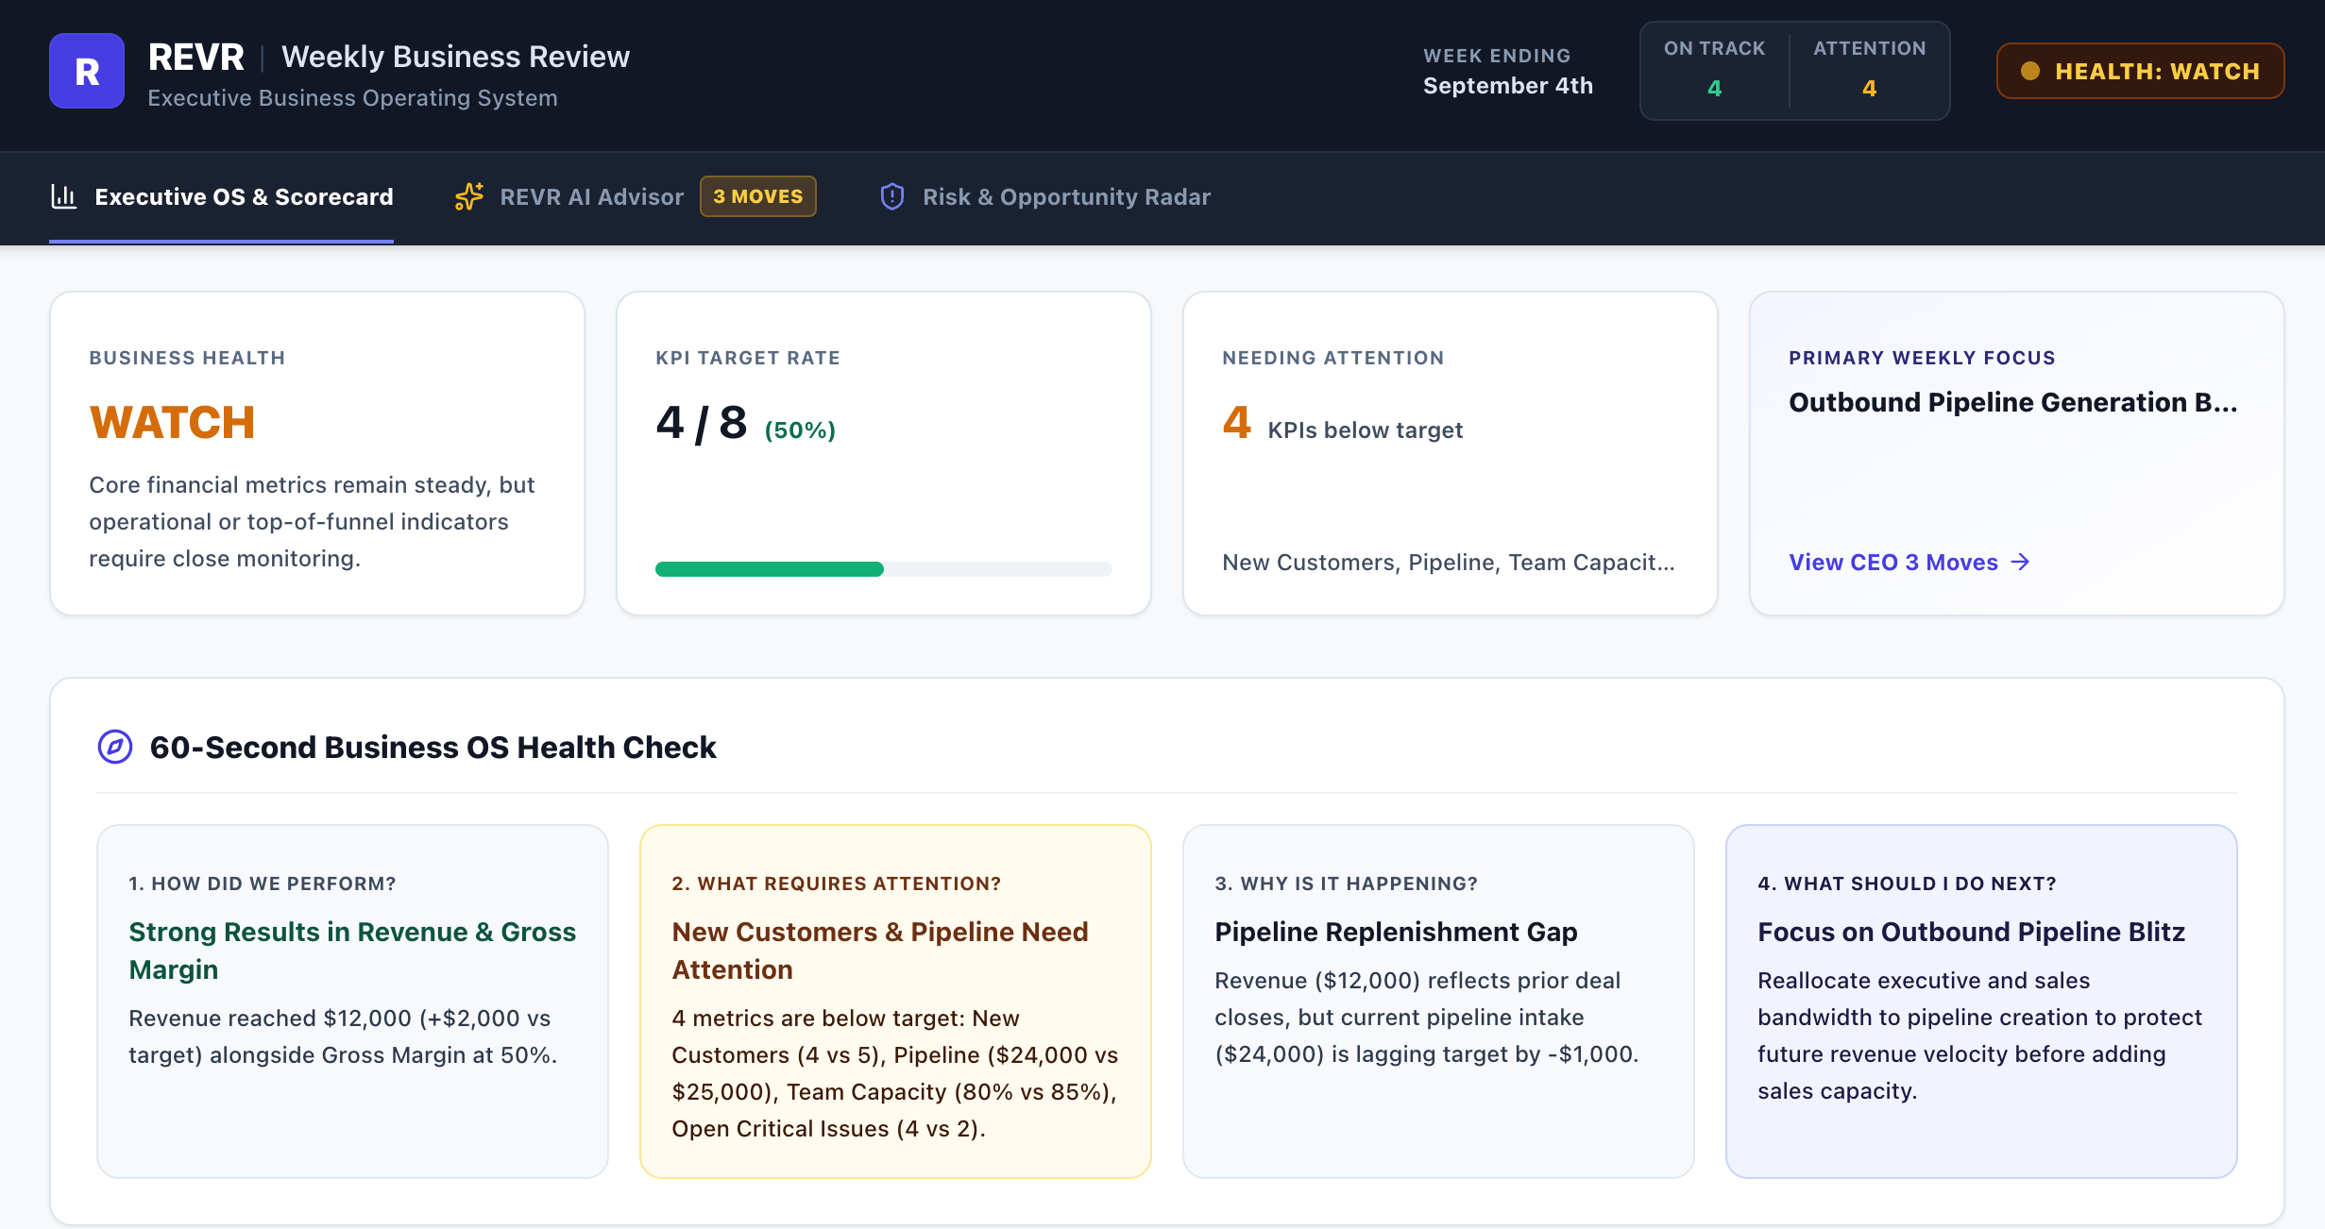Click the (50%) percentage label
The width and height of the screenshot is (2325, 1229).
(800, 430)
